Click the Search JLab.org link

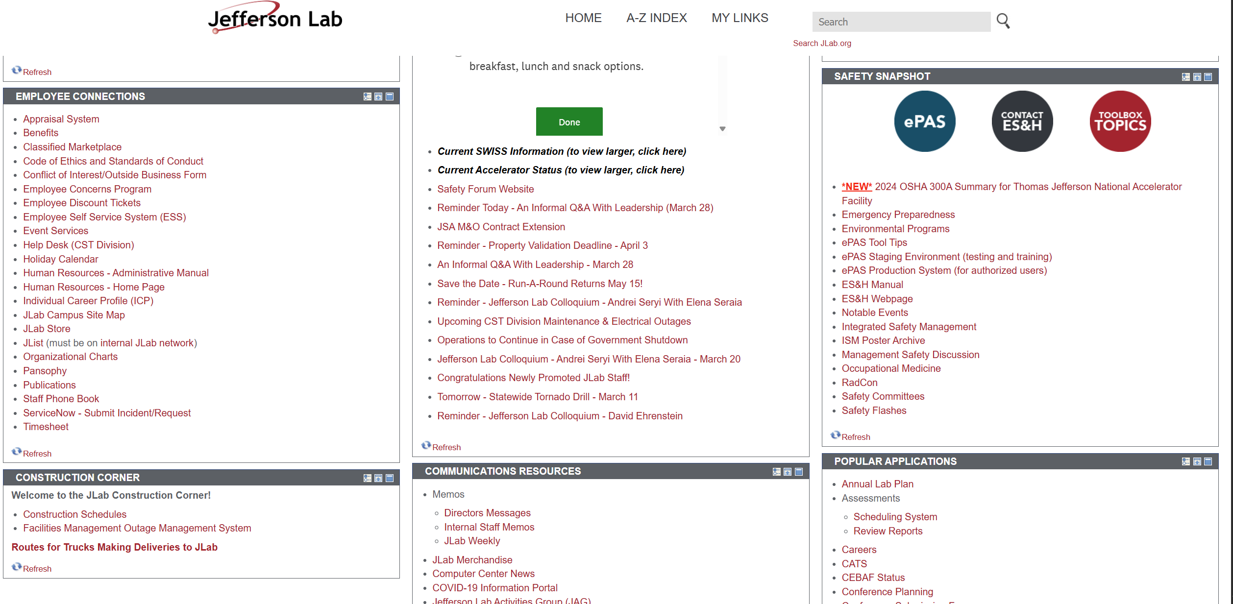(822, 43)
